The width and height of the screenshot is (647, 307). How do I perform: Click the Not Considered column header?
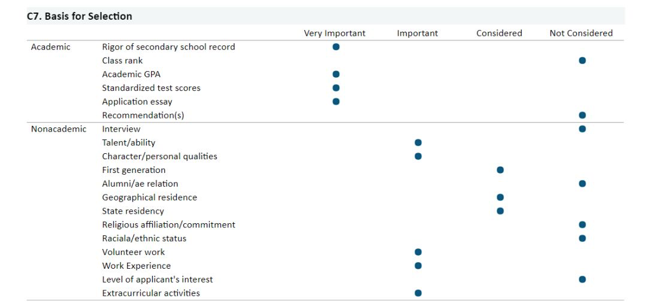coord(581,34)
